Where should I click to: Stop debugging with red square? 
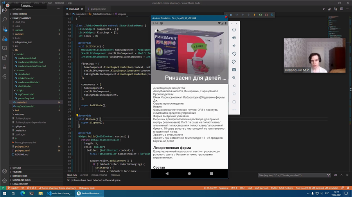(x=266, y=15)
